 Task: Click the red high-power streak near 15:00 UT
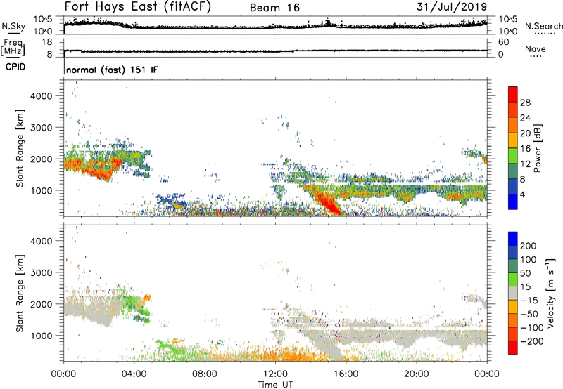click(327, 202)
